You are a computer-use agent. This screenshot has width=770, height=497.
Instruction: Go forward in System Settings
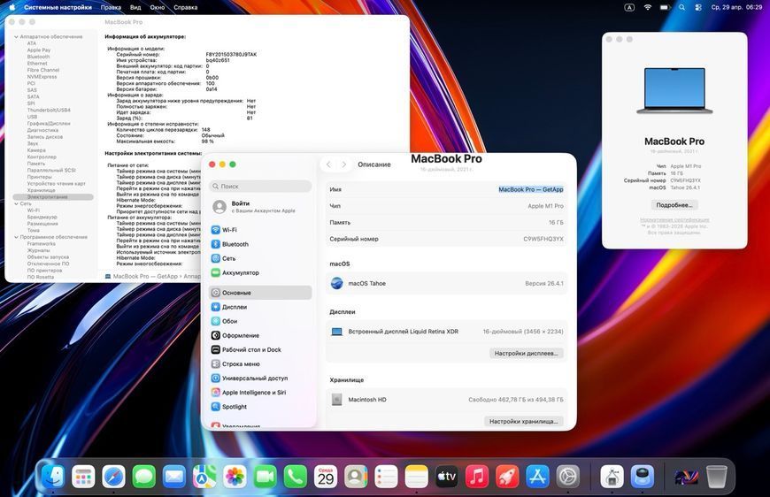click(x=344, y=164)
